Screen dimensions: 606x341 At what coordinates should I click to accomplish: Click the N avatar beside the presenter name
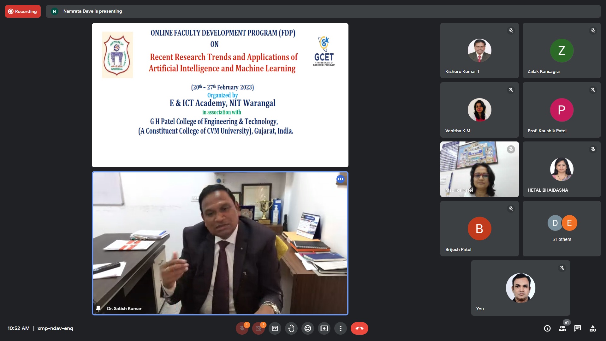(54, 11)
